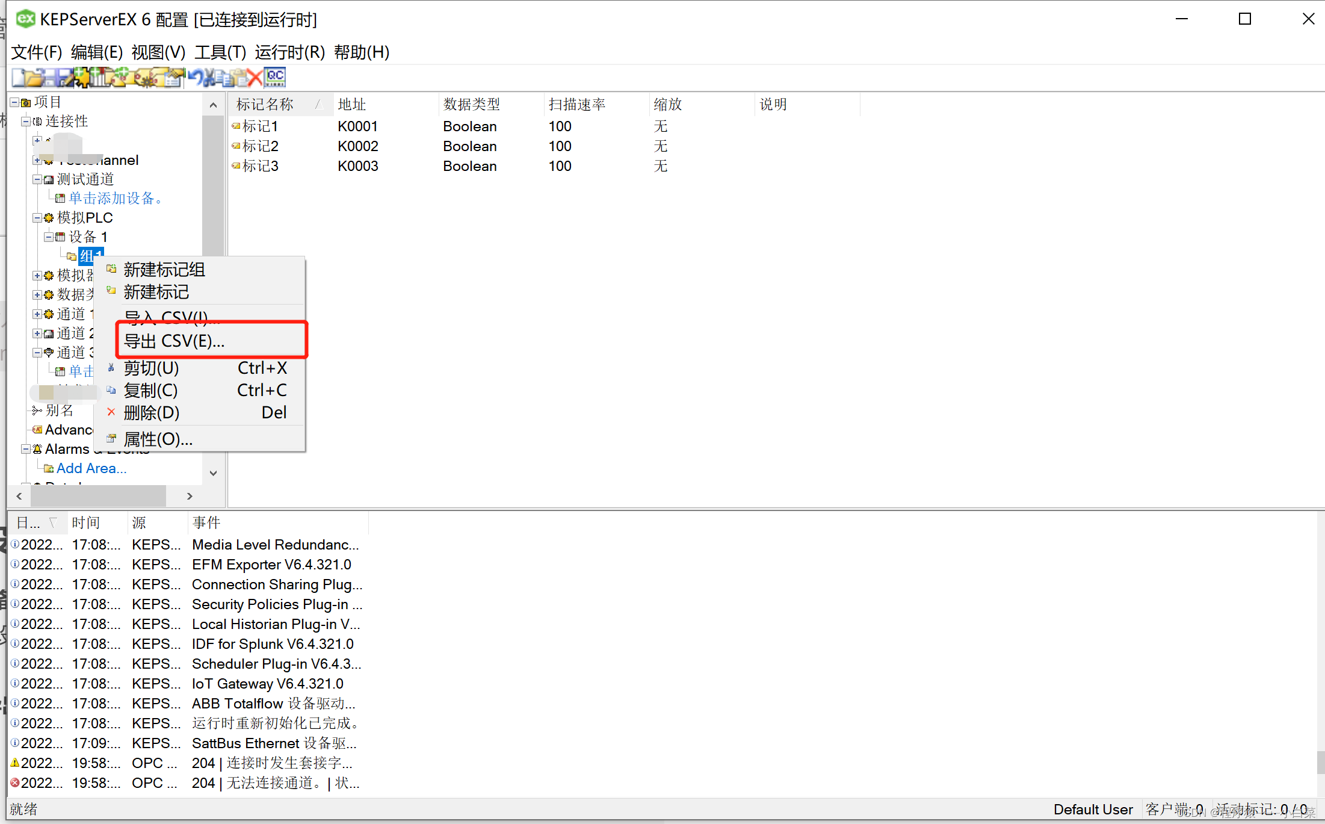The width and height of the screenshot is (1325, 824).
Task: Collapse the 通道 3 tree node
Action: pyautogui.click(x=37, y=353)
